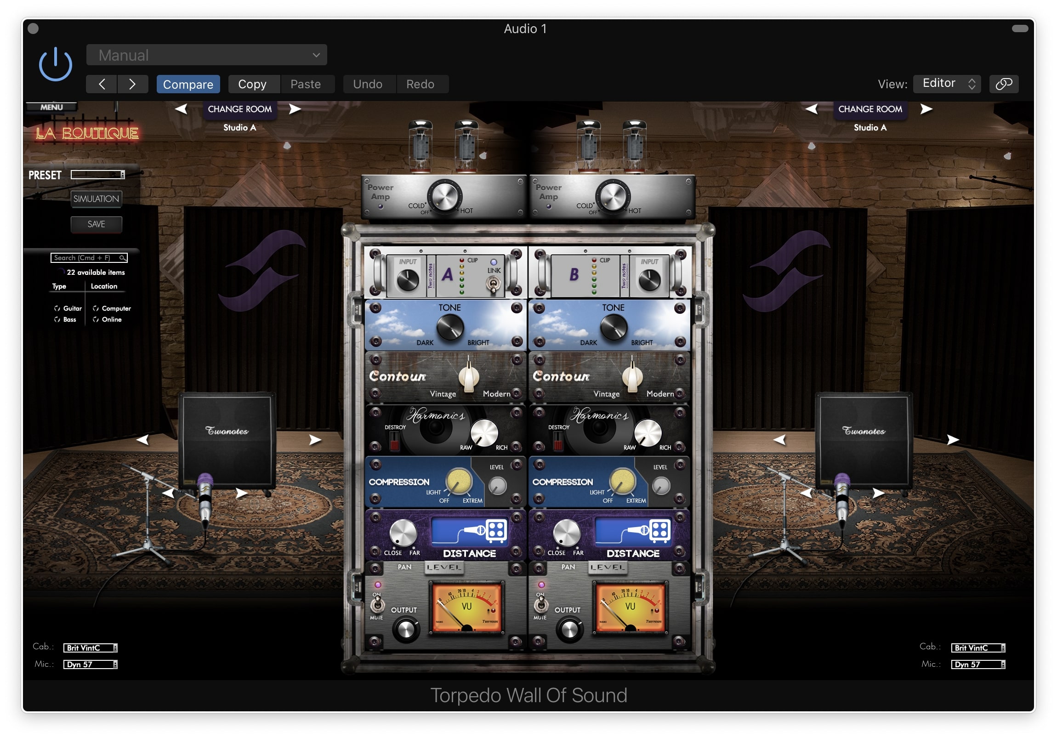Screen dimensions: 1057x738
Task: Open the Manual preset dropdown
Action: click(206, 55)
